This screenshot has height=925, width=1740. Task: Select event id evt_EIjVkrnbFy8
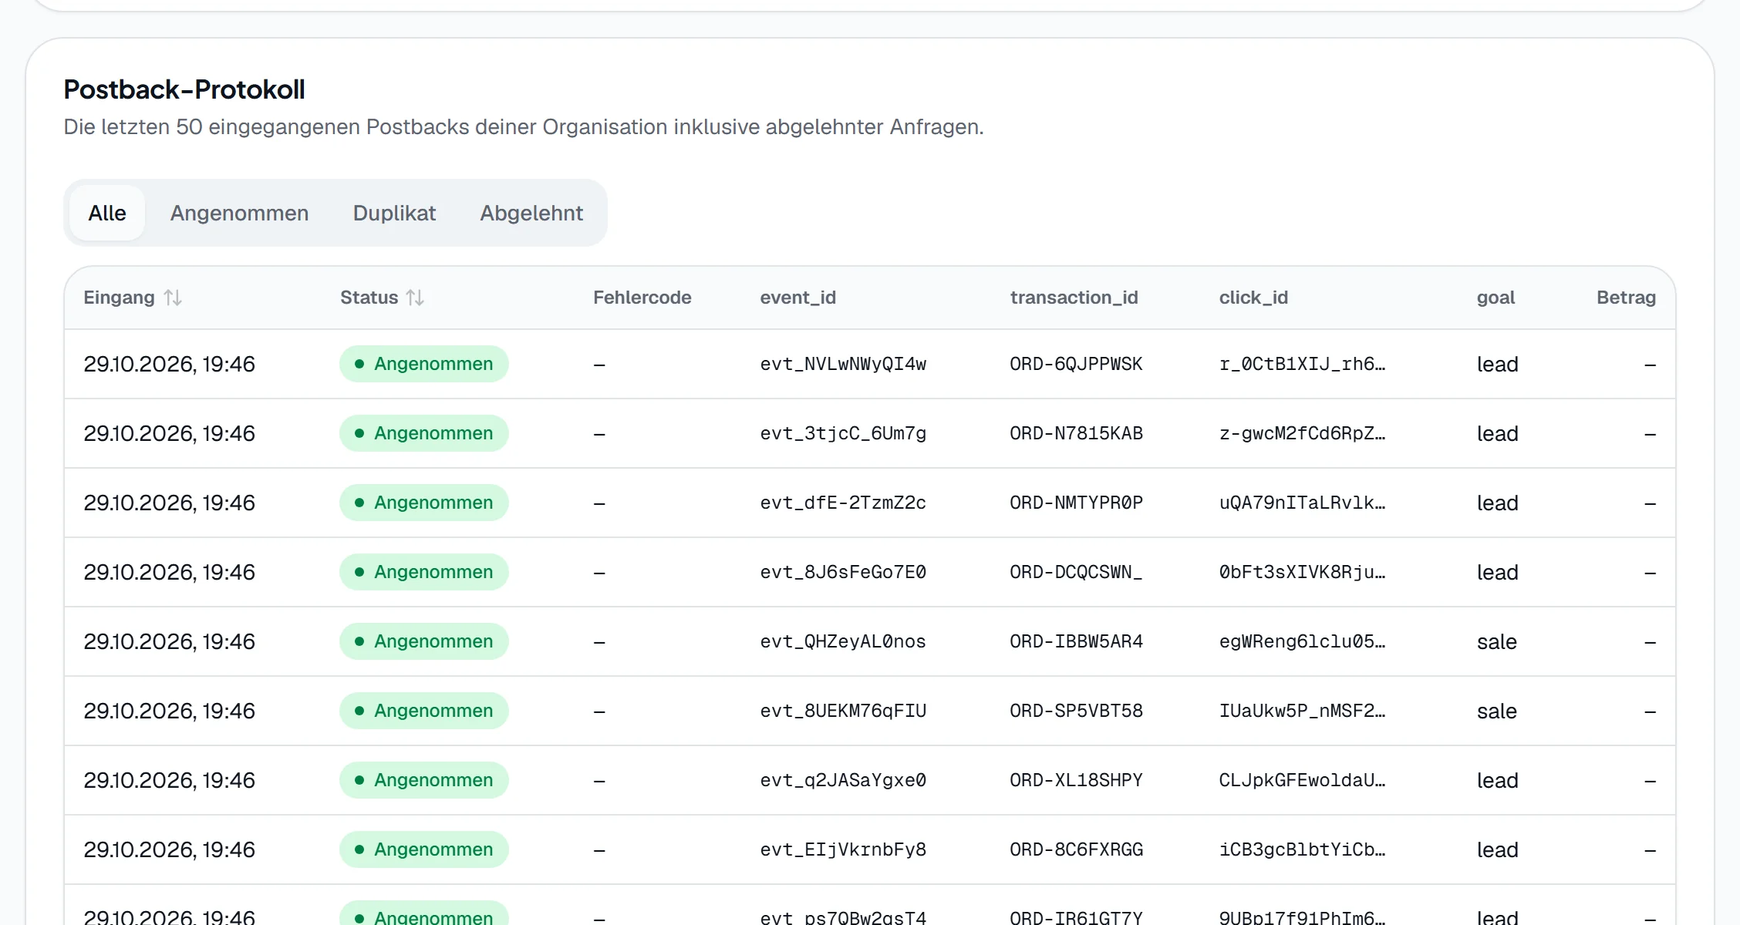[x=843, y=849]
